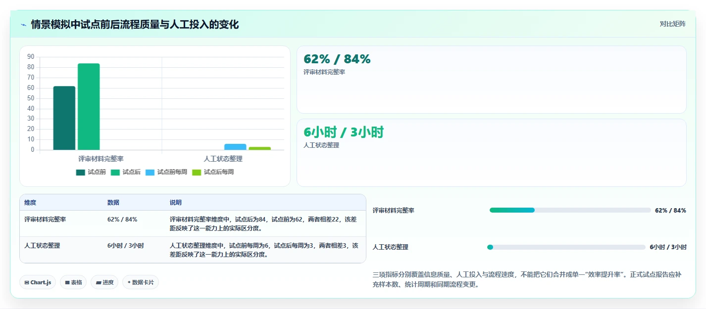The image size is (706, 309).
Task: Click the icon inside the 表格 chip
Action: pyautogui.click(x=67, y=282)
